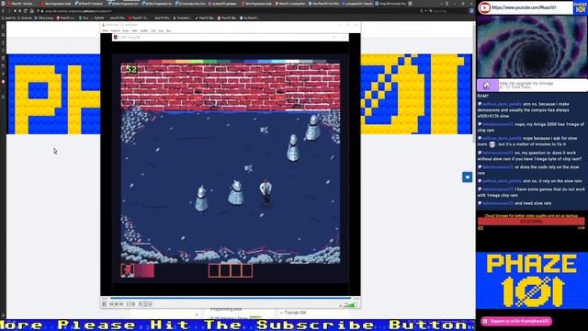Image resolution: width=588 pixels, height=331 pixels.
Task: Click the red YouTube logo icon
Action: coord(484,7)
